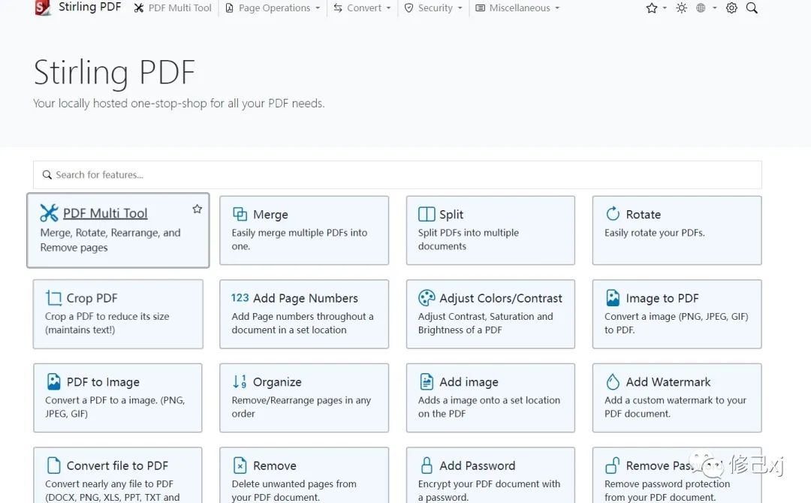Open the Image to PDF title
The height and width of the screenshot is (503, 811).
pyautogui.click(x=662, y=298)
